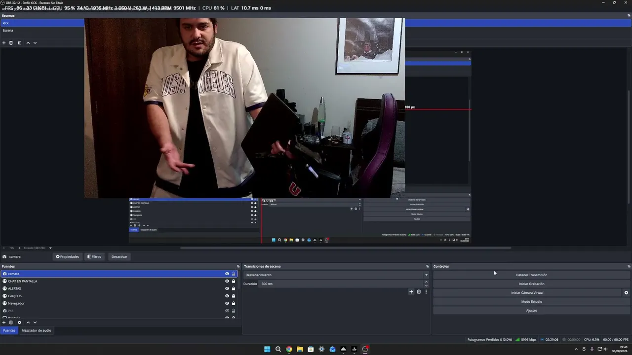Open scene filters icon in Escenas toolbar
632x355 pixels.
(19, 43)
